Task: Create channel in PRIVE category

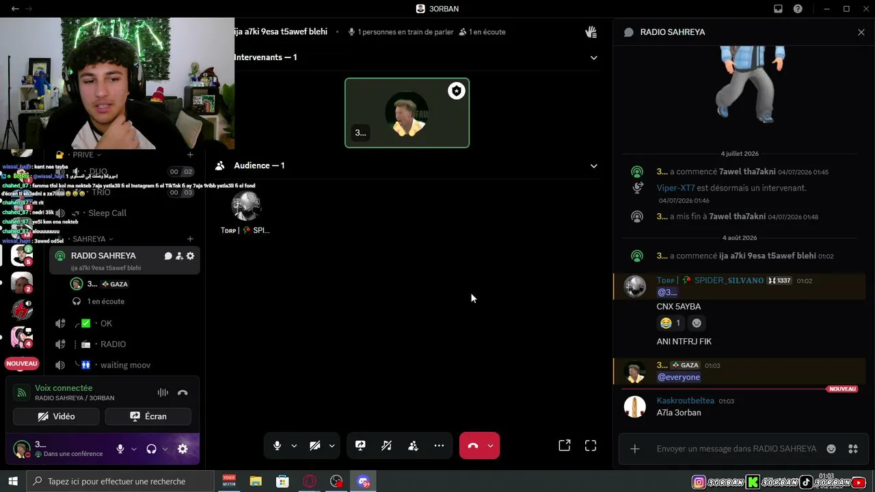Action: [x=190, y=155]
